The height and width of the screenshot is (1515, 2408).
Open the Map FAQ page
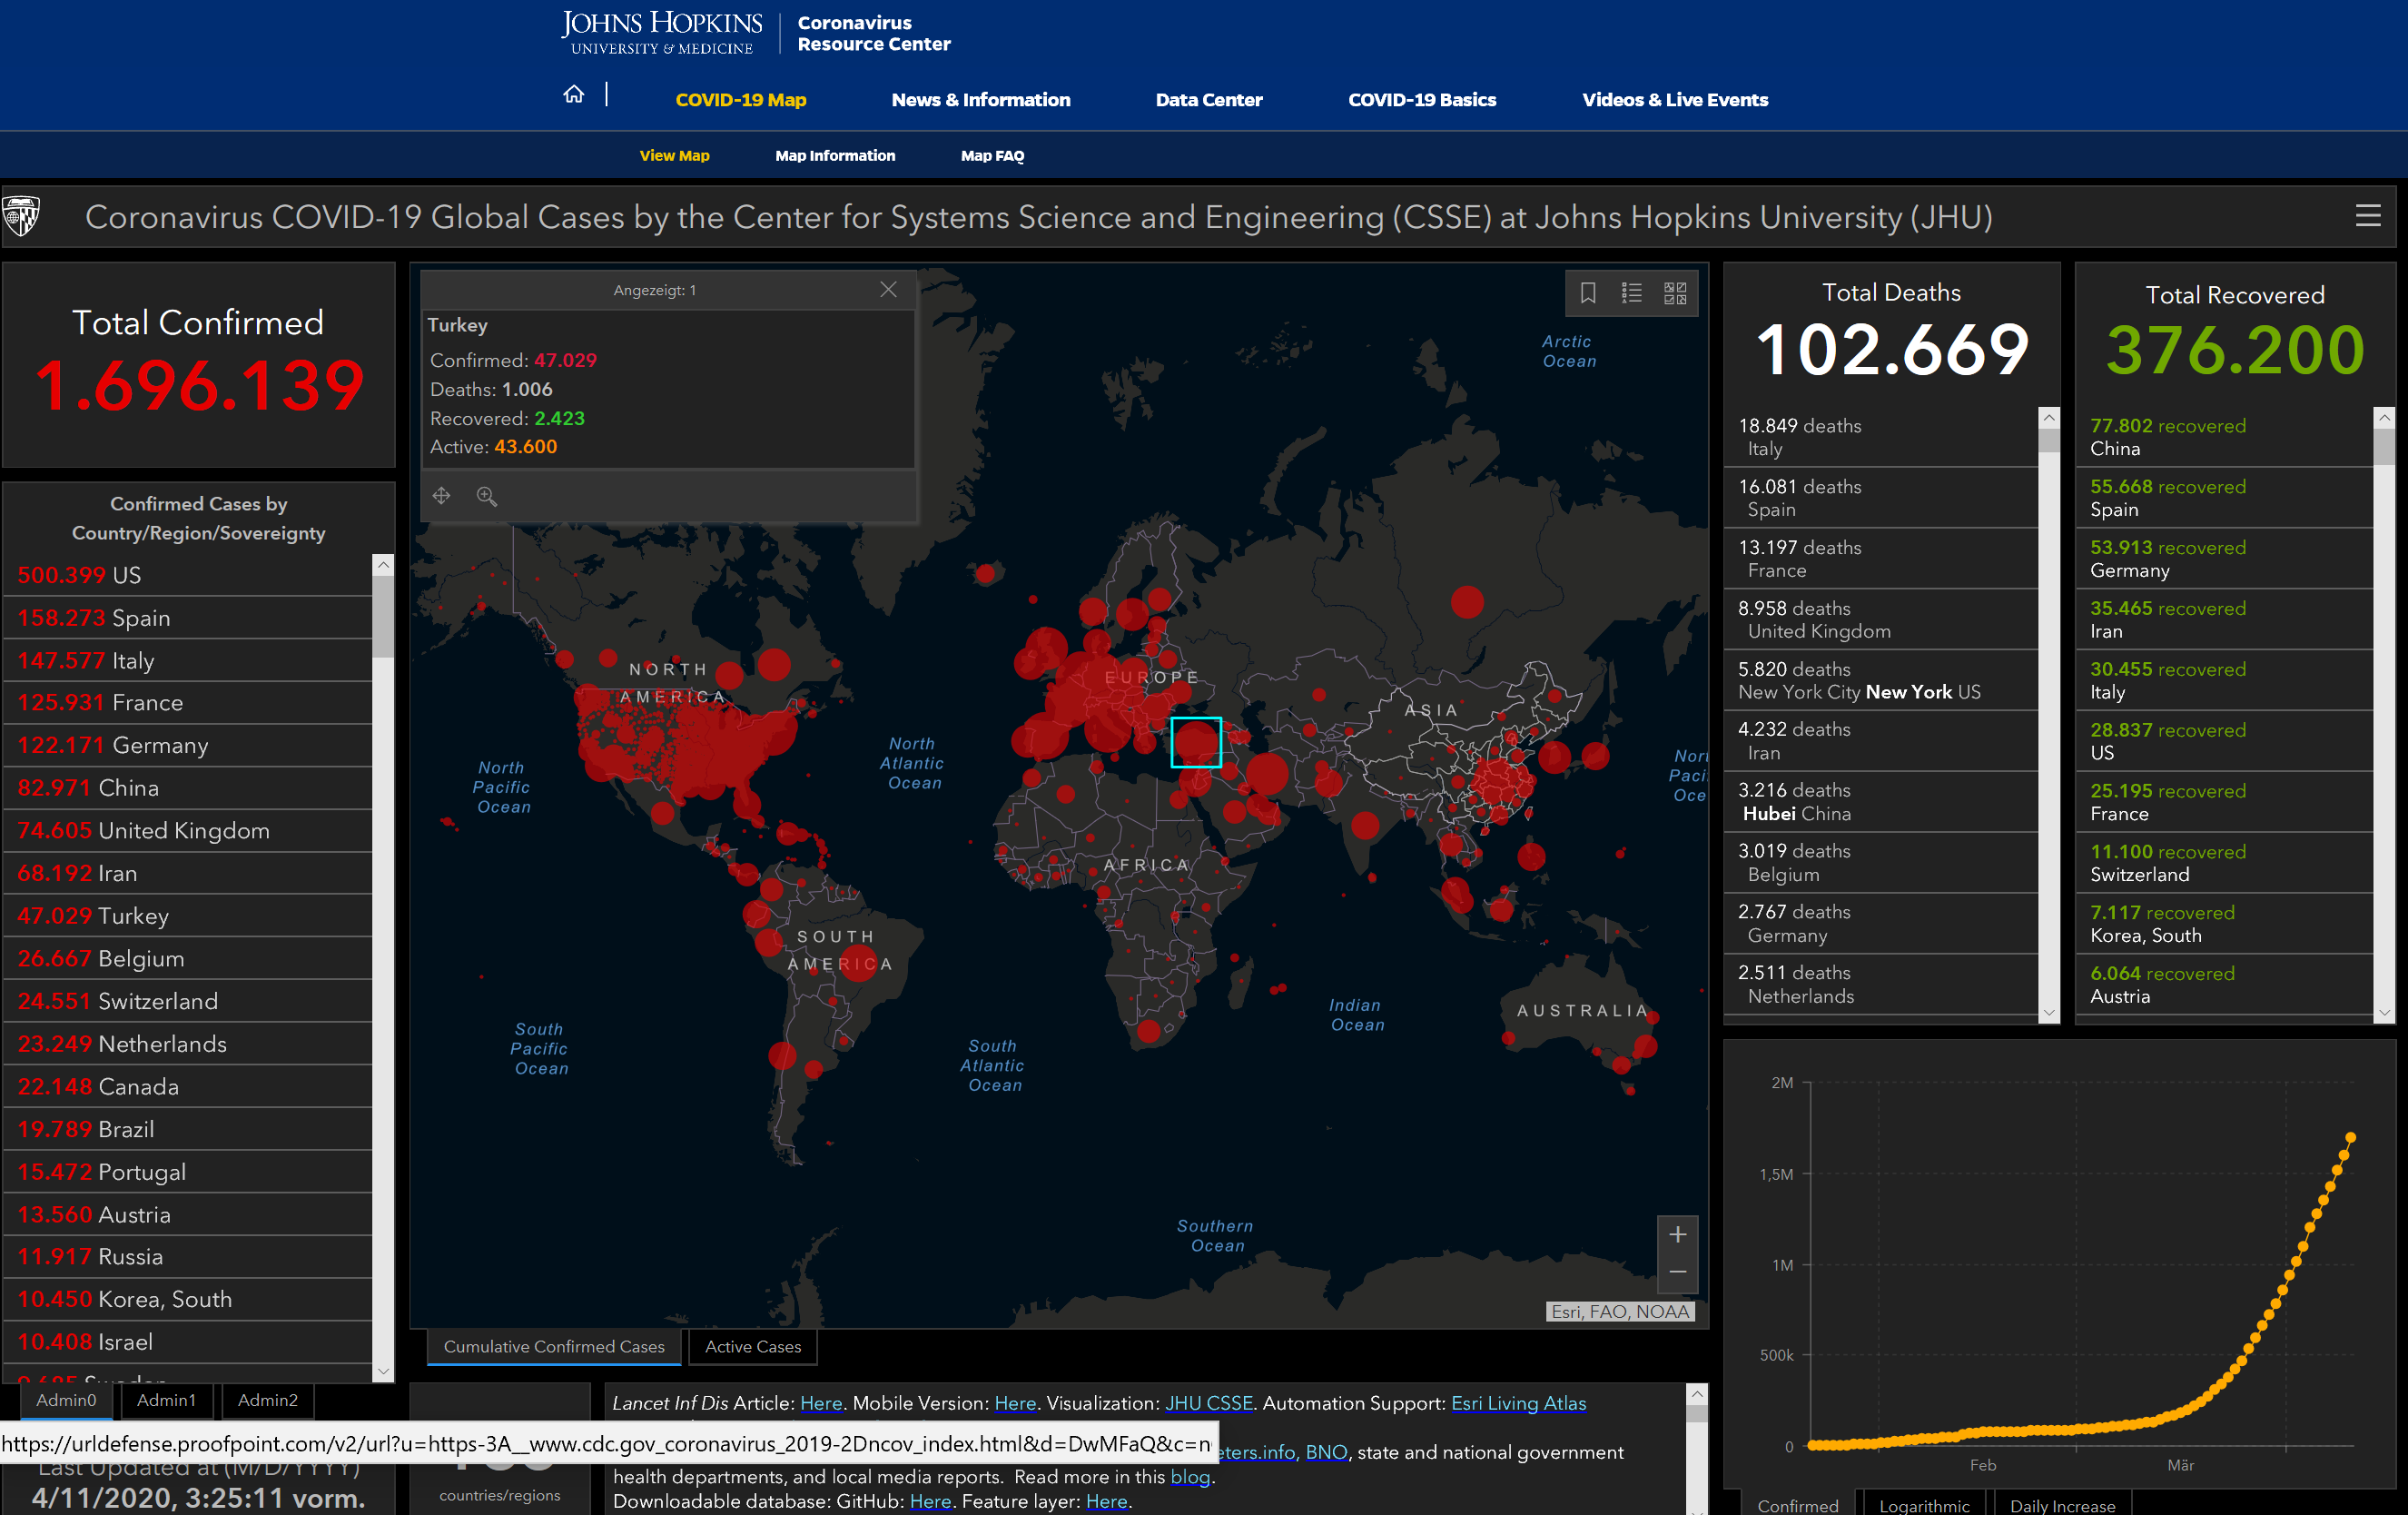tap(992, 156)
